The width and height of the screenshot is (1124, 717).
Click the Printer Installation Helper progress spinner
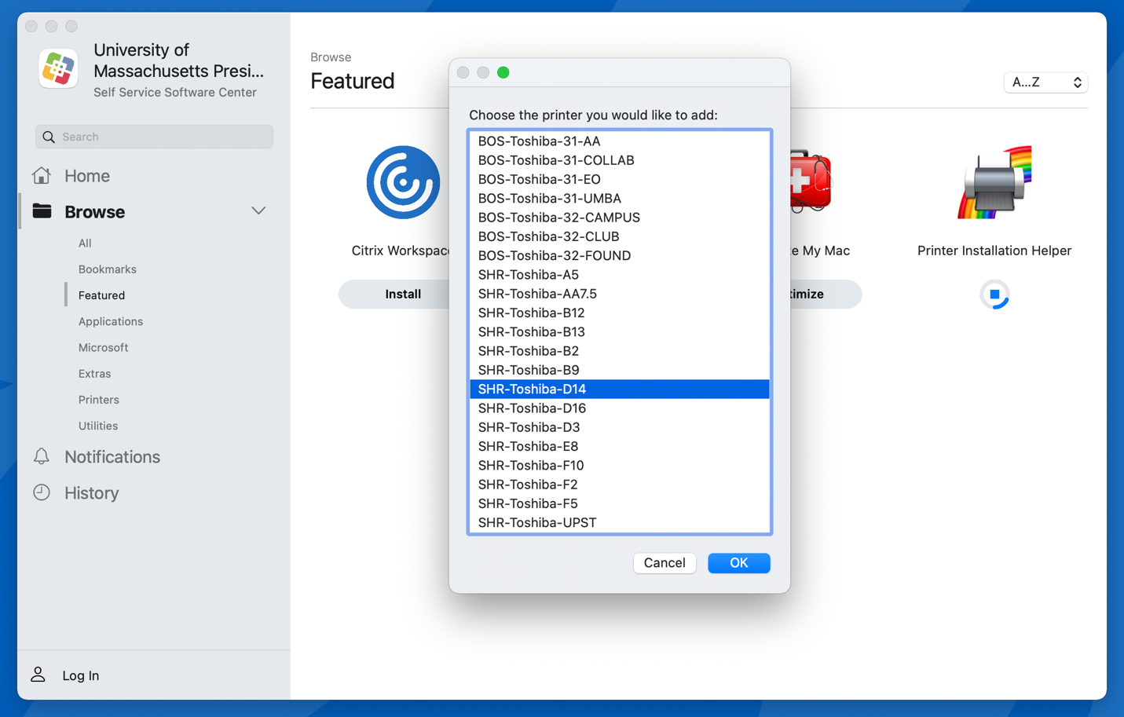coord(994,294)
